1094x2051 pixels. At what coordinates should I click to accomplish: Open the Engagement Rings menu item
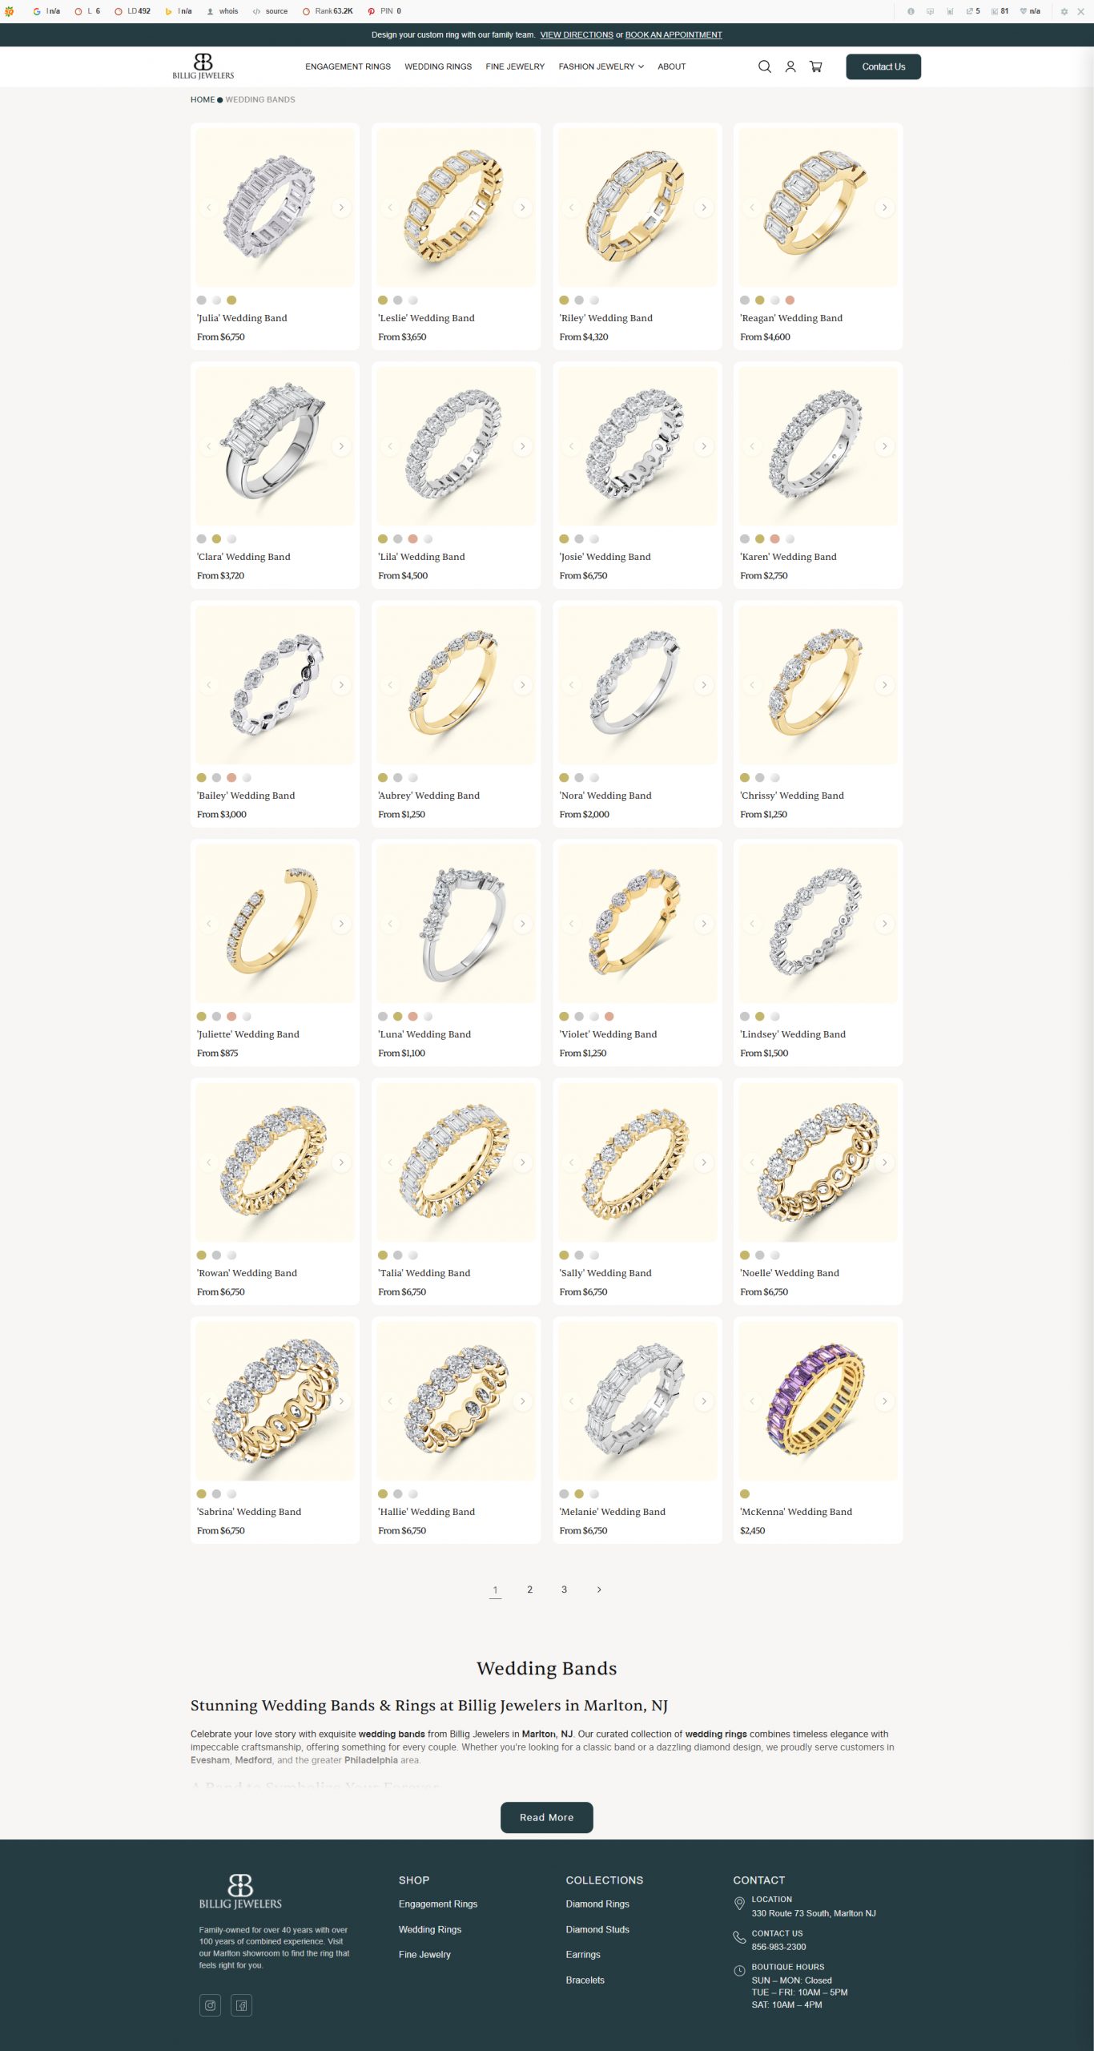(x=348, y=66)
